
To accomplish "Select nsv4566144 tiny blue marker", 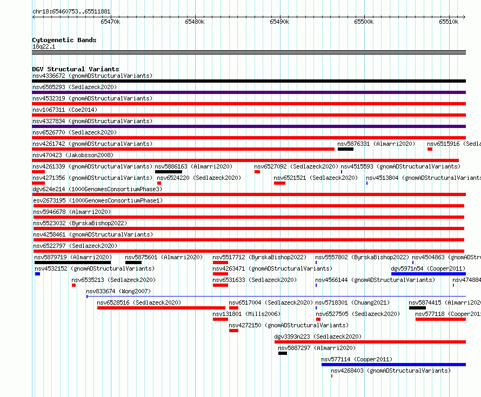I will point(316,285).
